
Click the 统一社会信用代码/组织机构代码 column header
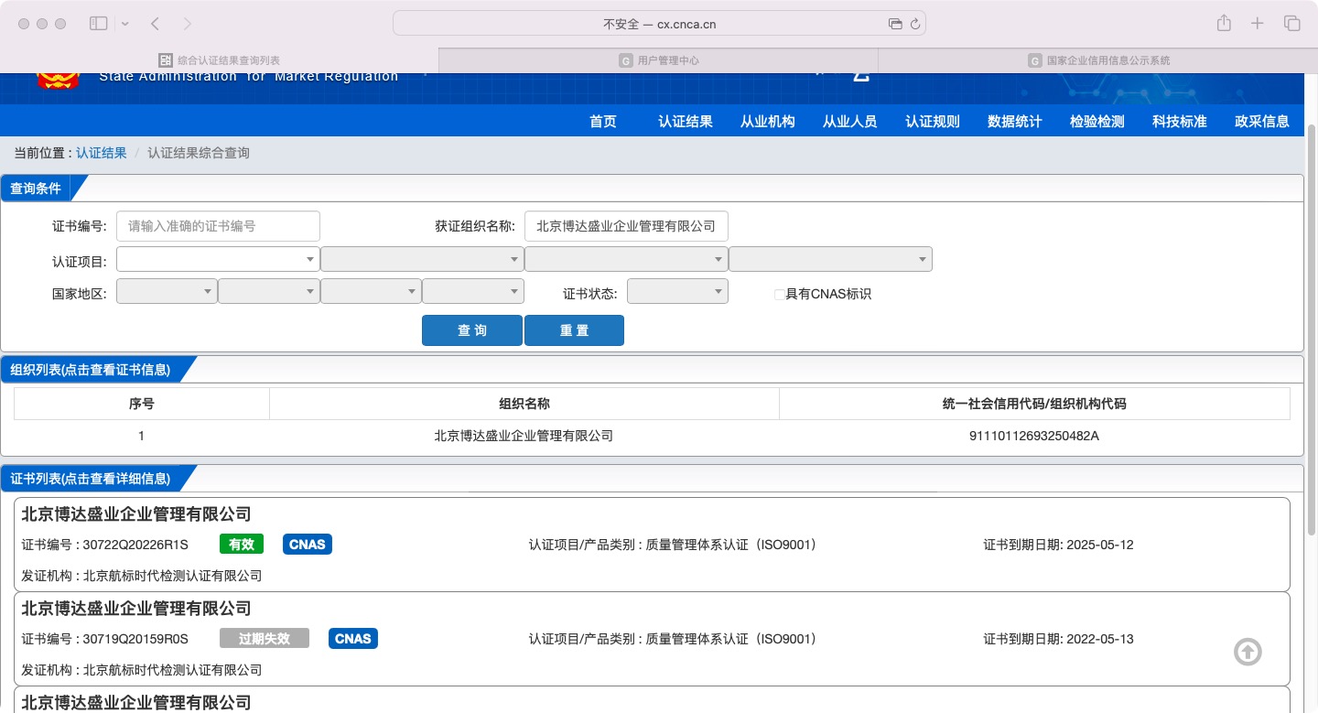click(1034, 404)
